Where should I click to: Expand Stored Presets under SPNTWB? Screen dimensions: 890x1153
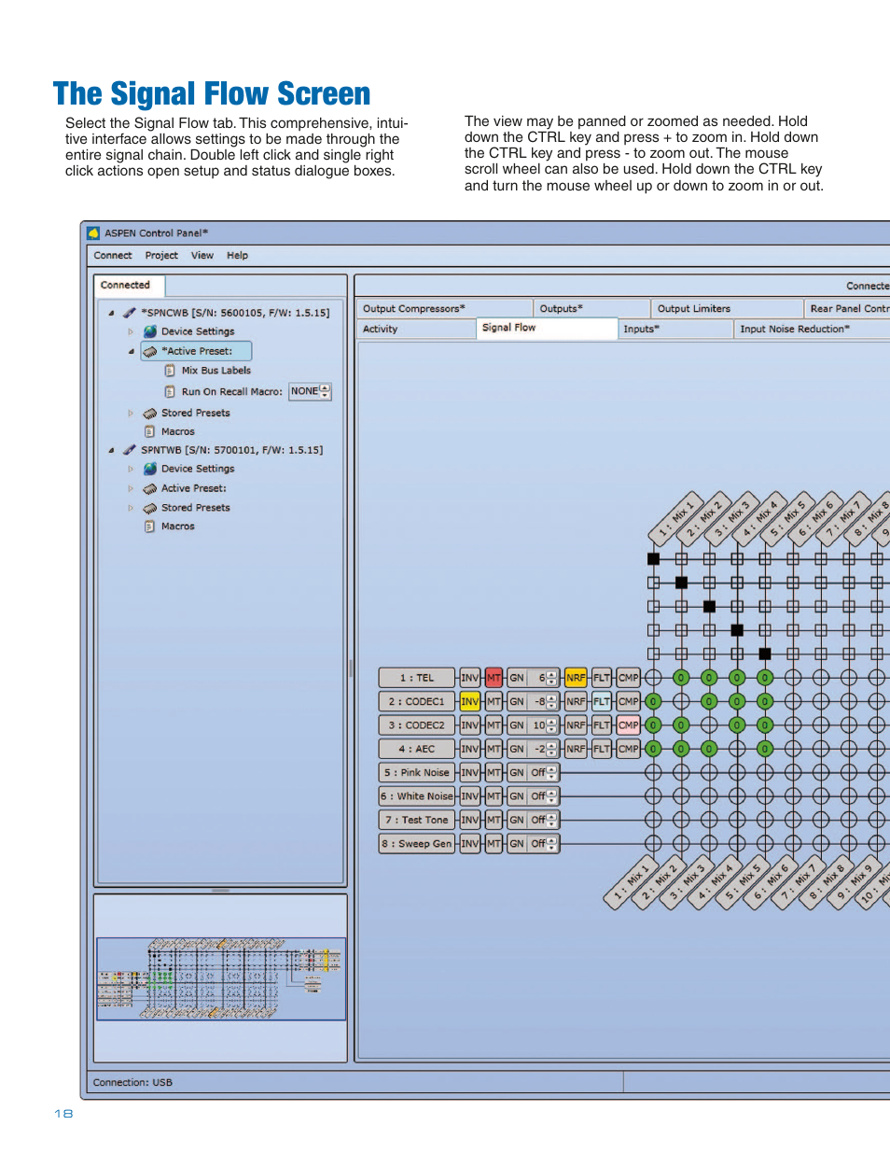pyautogui.click(x=131, y=508)
